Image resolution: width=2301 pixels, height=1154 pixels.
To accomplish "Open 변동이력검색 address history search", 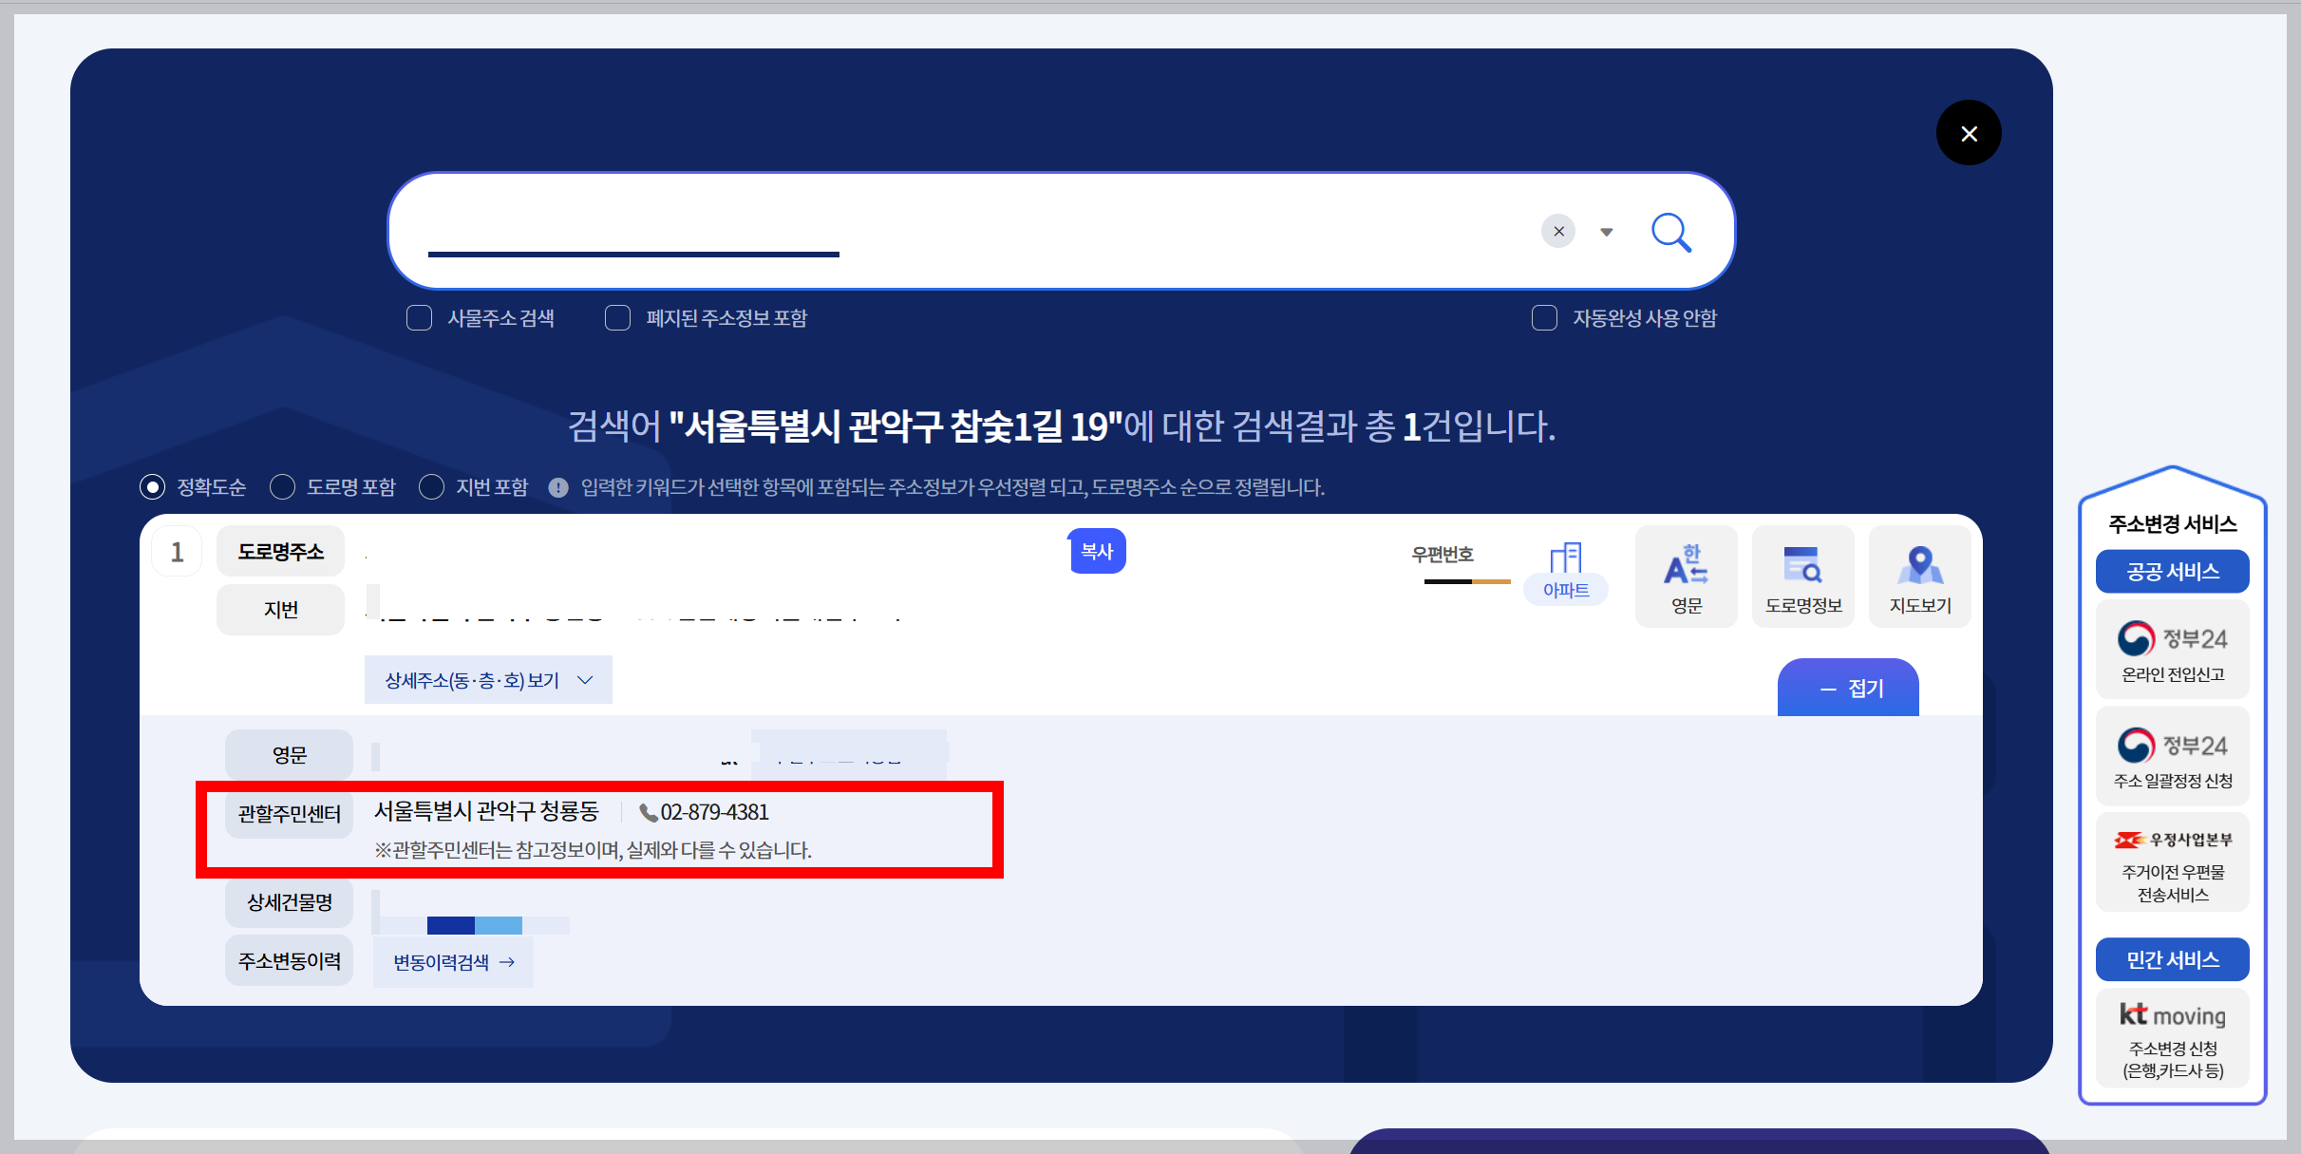I will pyautogui.click(x=451, y=960).
